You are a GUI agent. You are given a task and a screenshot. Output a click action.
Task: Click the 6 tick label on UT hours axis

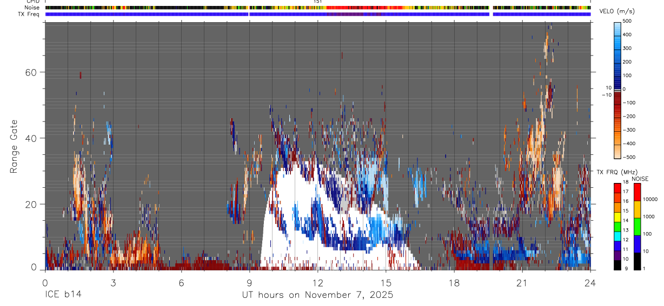(182, 283)
